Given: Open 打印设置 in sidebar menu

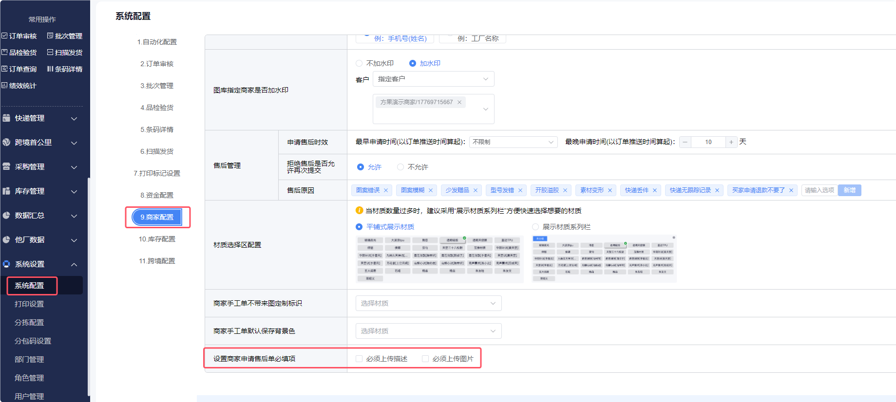Looking at the screenshot, I should 29,304.
